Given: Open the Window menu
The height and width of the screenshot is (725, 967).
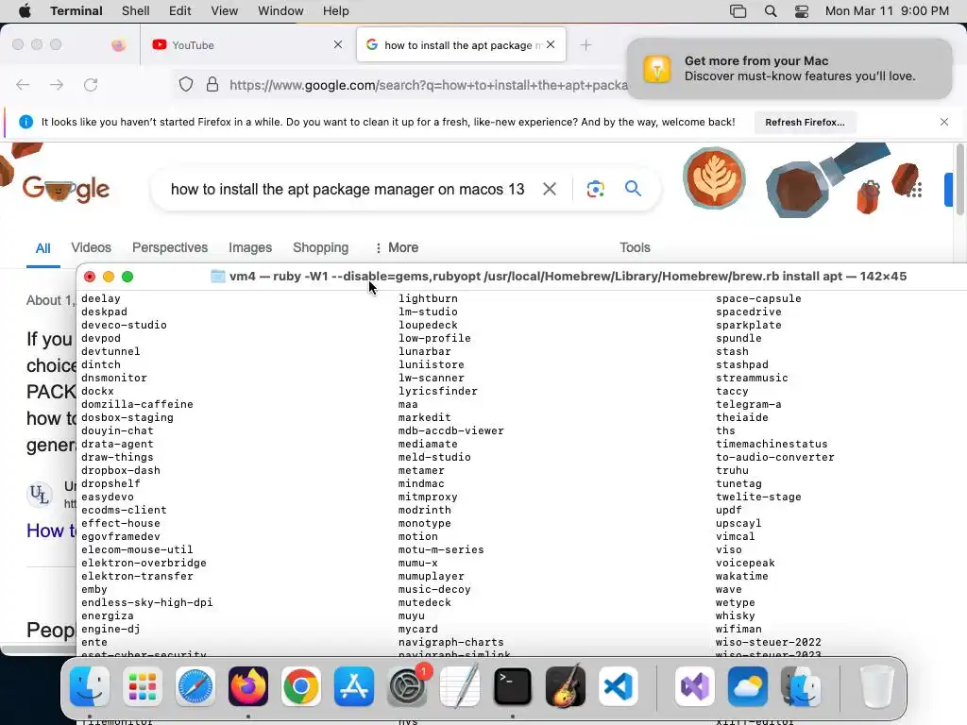Looking at the screenshot, I should 280,10.
